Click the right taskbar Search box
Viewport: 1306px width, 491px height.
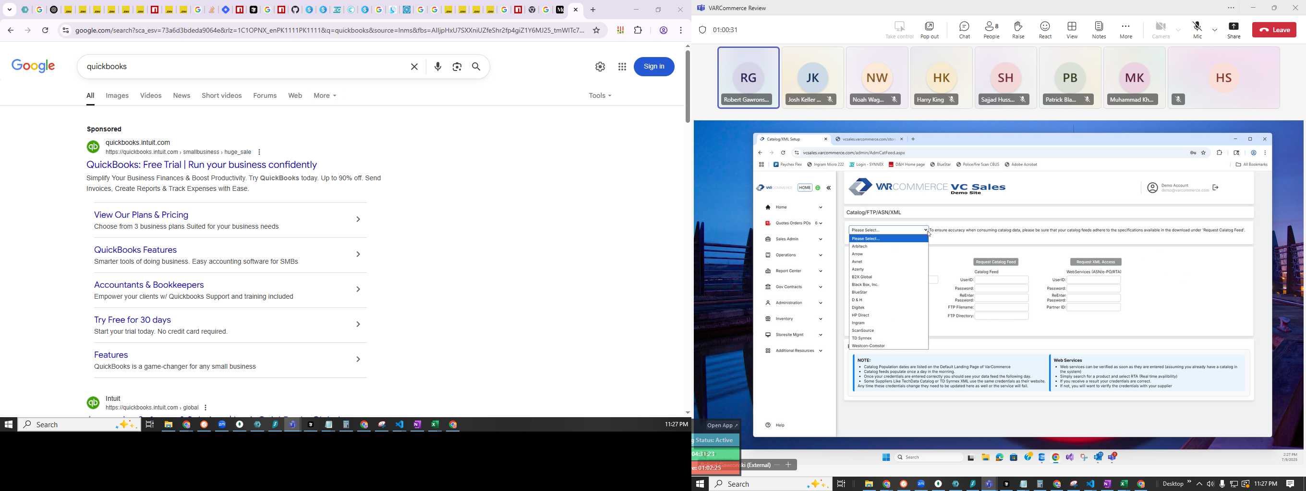pos(771,484)
